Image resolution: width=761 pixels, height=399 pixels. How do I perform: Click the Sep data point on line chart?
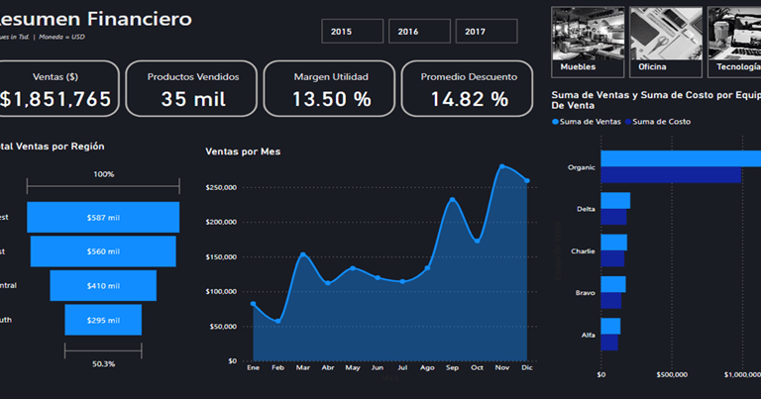click(452, 200)
